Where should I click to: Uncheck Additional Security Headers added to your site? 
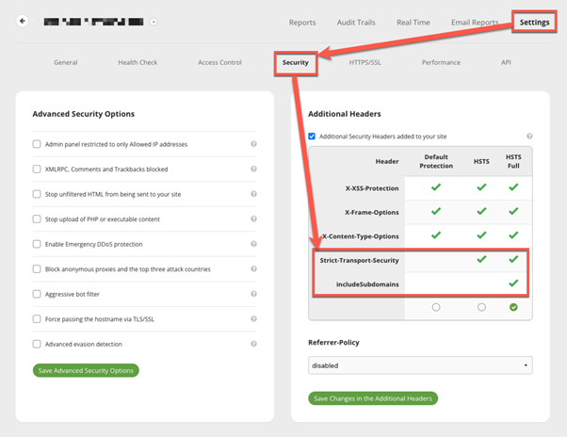(312, 137)
